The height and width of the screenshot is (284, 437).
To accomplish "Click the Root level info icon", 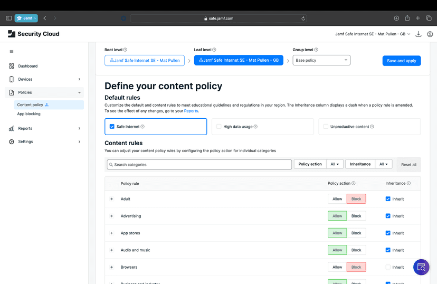I will (125, 50).
